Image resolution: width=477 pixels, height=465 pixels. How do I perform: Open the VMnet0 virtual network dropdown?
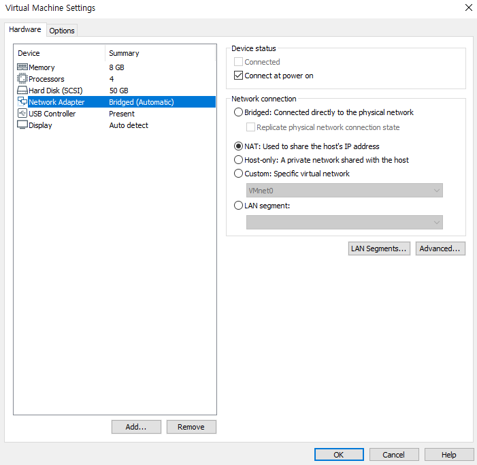[344, 191]
